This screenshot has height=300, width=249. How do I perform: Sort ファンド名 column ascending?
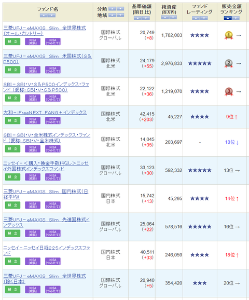[x=44, y=15]
